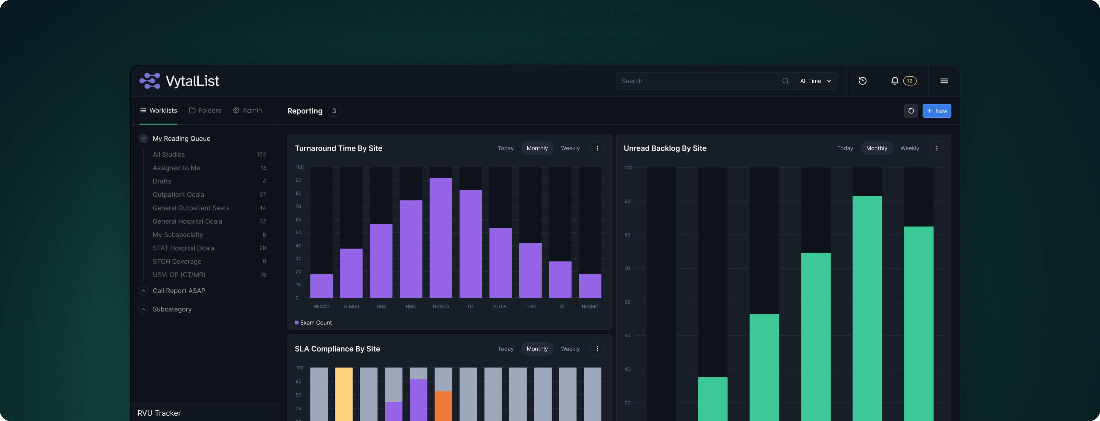This screenshot has width=1100, height=421.
Task: Open Turnaround Time chart three-dot menu
Action: (x=597, y=148)
